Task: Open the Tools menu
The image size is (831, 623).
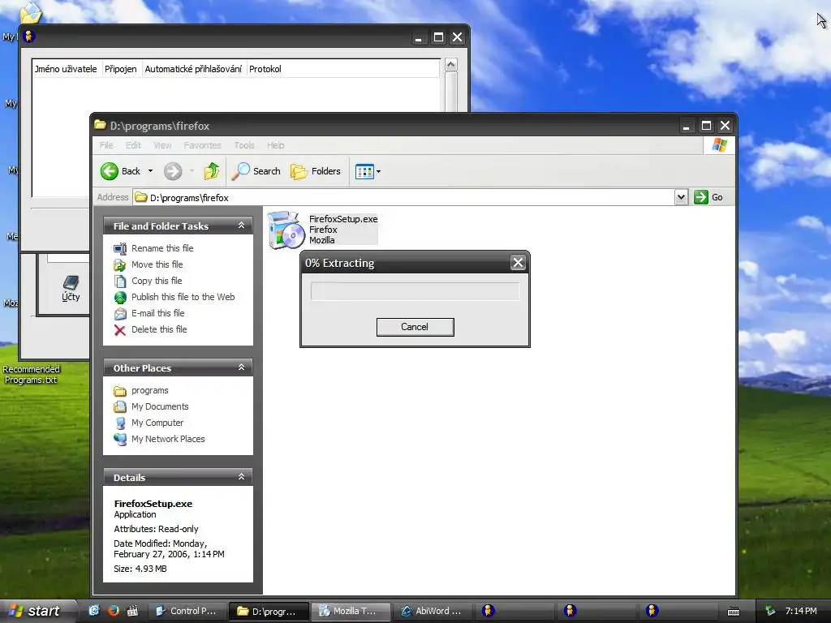Action: pos(243,145)
